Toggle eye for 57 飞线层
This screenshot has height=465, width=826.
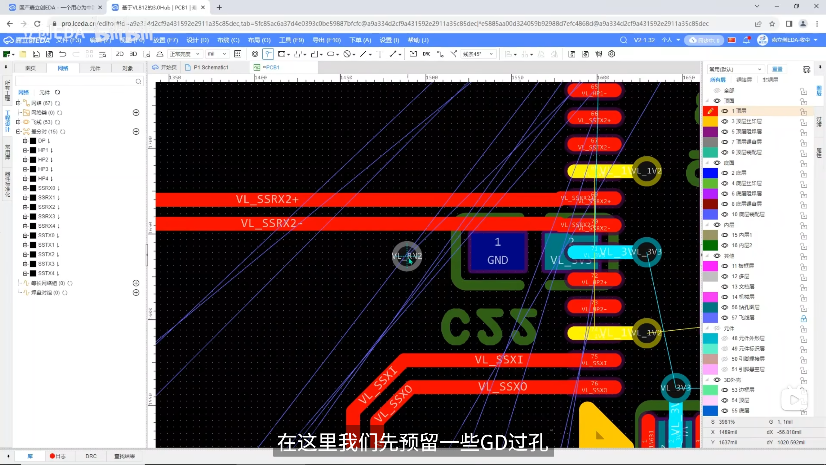coord(725,318)
